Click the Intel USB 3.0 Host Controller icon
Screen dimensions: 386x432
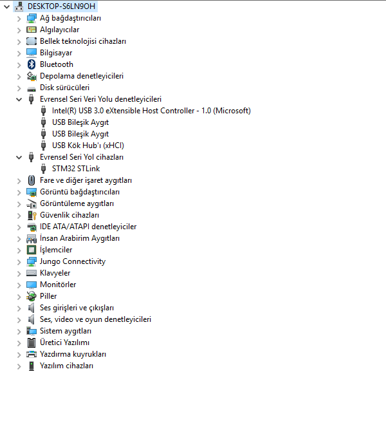pyautogui.click(x=43, y=111)
